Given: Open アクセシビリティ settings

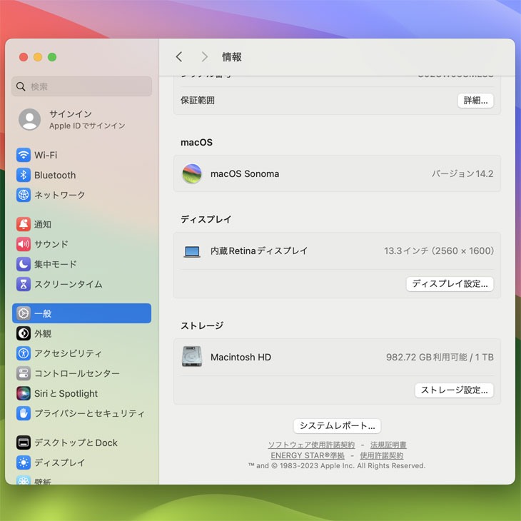Looking at the screenshot, I should (x=81, y=353).
